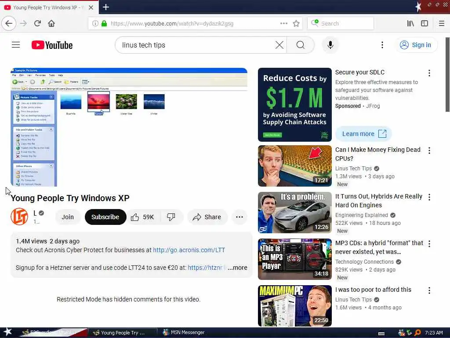Start voice search with microphone icon

330,45
